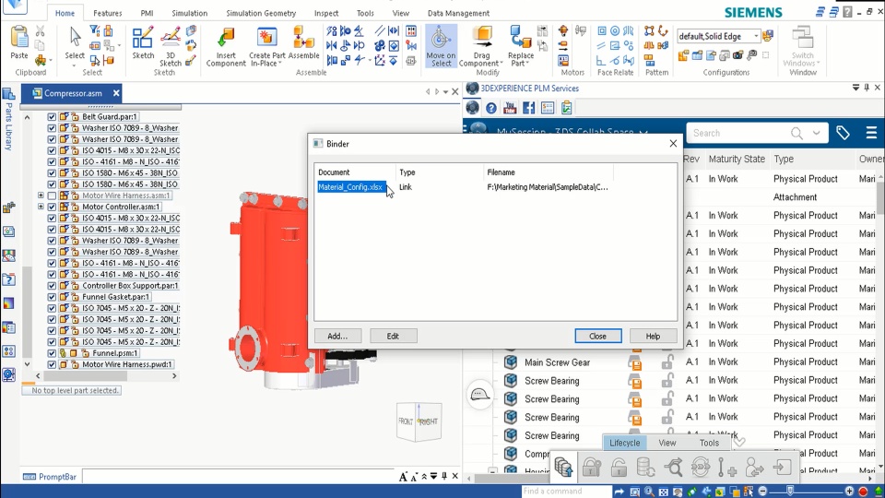Click Close in the Binder dialog
The width and height of the screenshot is (885, 498).
pyautogui.click(x=597, y=336)
